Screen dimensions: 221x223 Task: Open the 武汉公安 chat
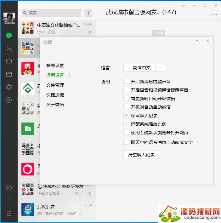57,209
